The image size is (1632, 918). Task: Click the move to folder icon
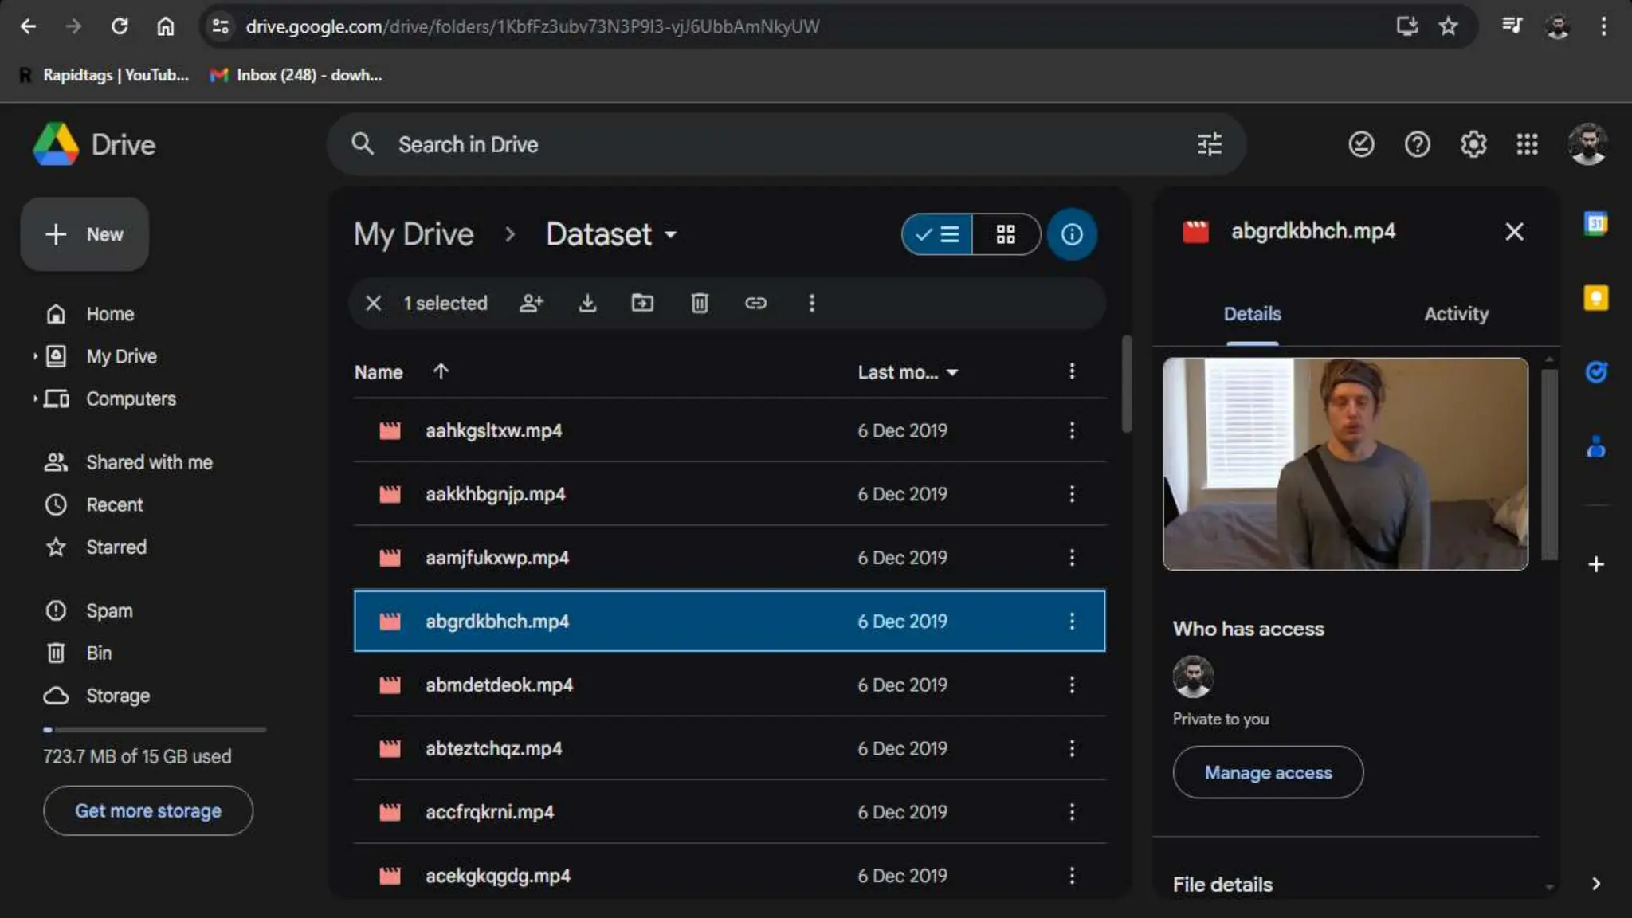tap(642, 303)
